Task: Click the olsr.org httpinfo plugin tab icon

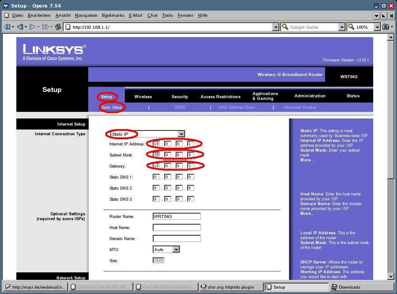Action: click(x=203, y=287)
